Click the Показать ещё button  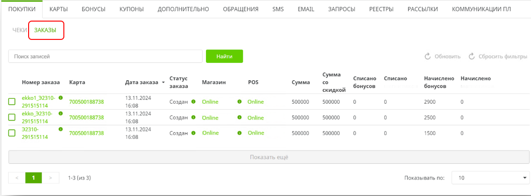click(x=269, y=157)
